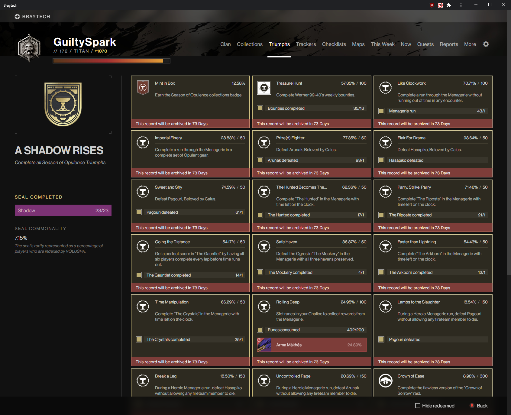Toggle the Hide redeemed checkbox
Viewport: 511px width, 415px height.
coord(418,406)
